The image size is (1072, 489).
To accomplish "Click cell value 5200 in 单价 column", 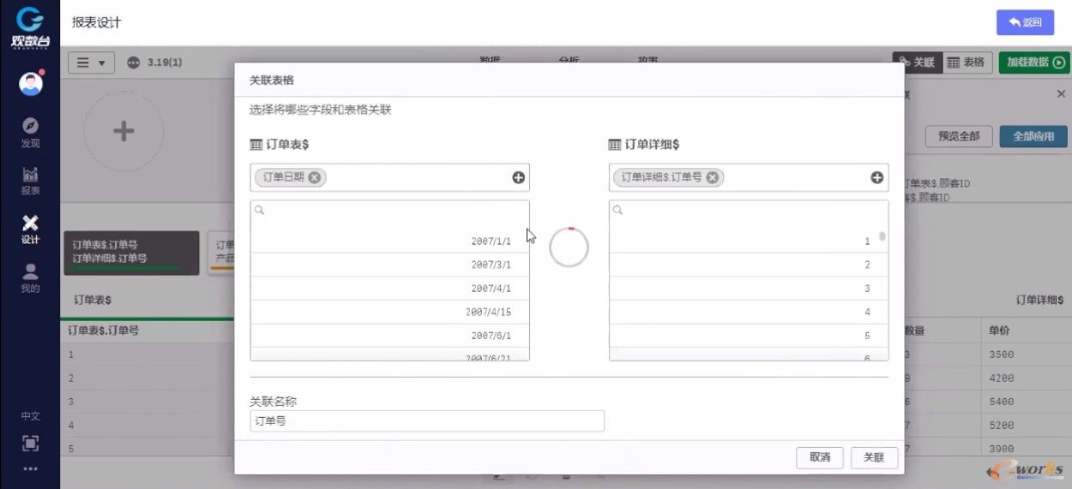I will point(1001,425).
